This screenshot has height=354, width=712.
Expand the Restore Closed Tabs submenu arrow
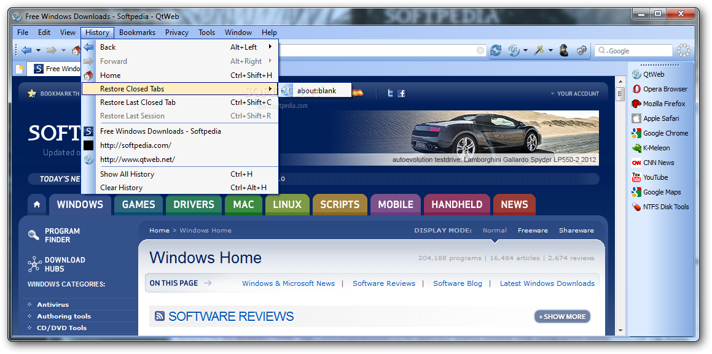(x=271, y=89)
